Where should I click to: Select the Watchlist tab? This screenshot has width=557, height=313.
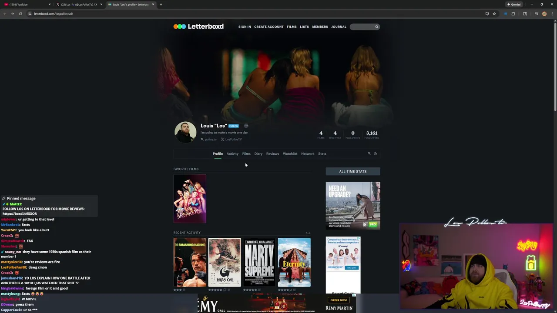(290, 153)
